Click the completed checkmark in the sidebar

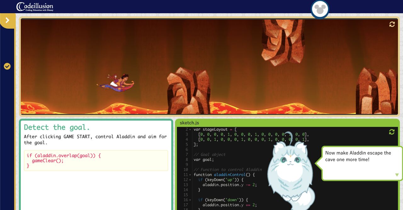pyautogui.click(x=7, y=66)
